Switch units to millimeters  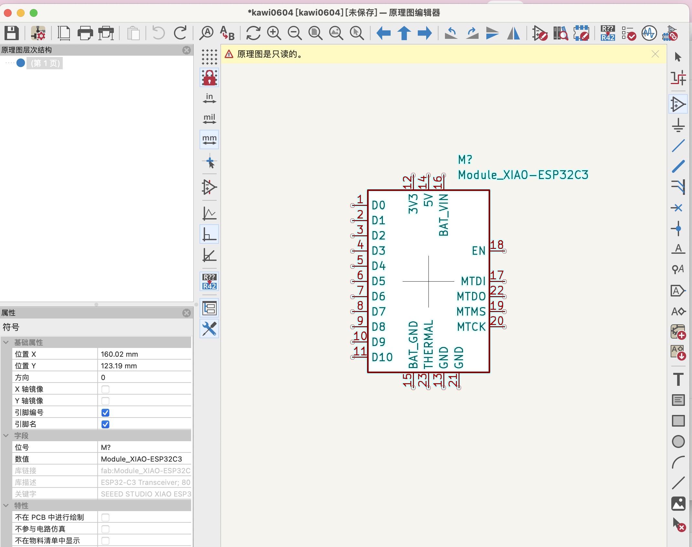(x=209, y=140)
